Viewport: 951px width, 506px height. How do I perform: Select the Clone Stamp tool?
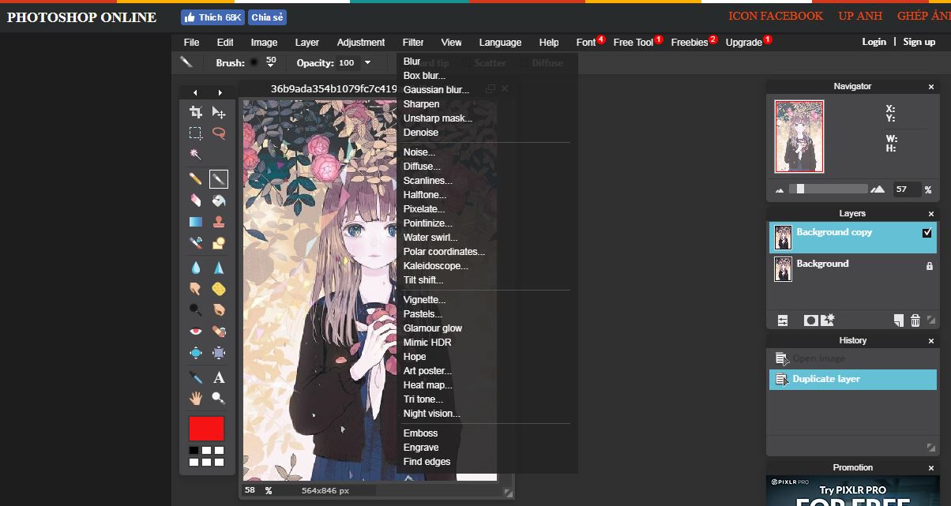point(219,223)
